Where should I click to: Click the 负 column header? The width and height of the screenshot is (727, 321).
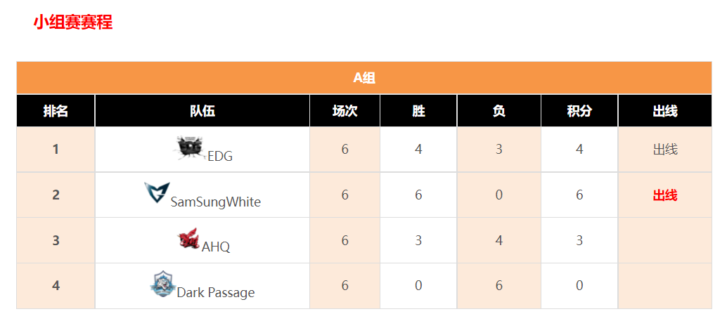pos(499,111)
